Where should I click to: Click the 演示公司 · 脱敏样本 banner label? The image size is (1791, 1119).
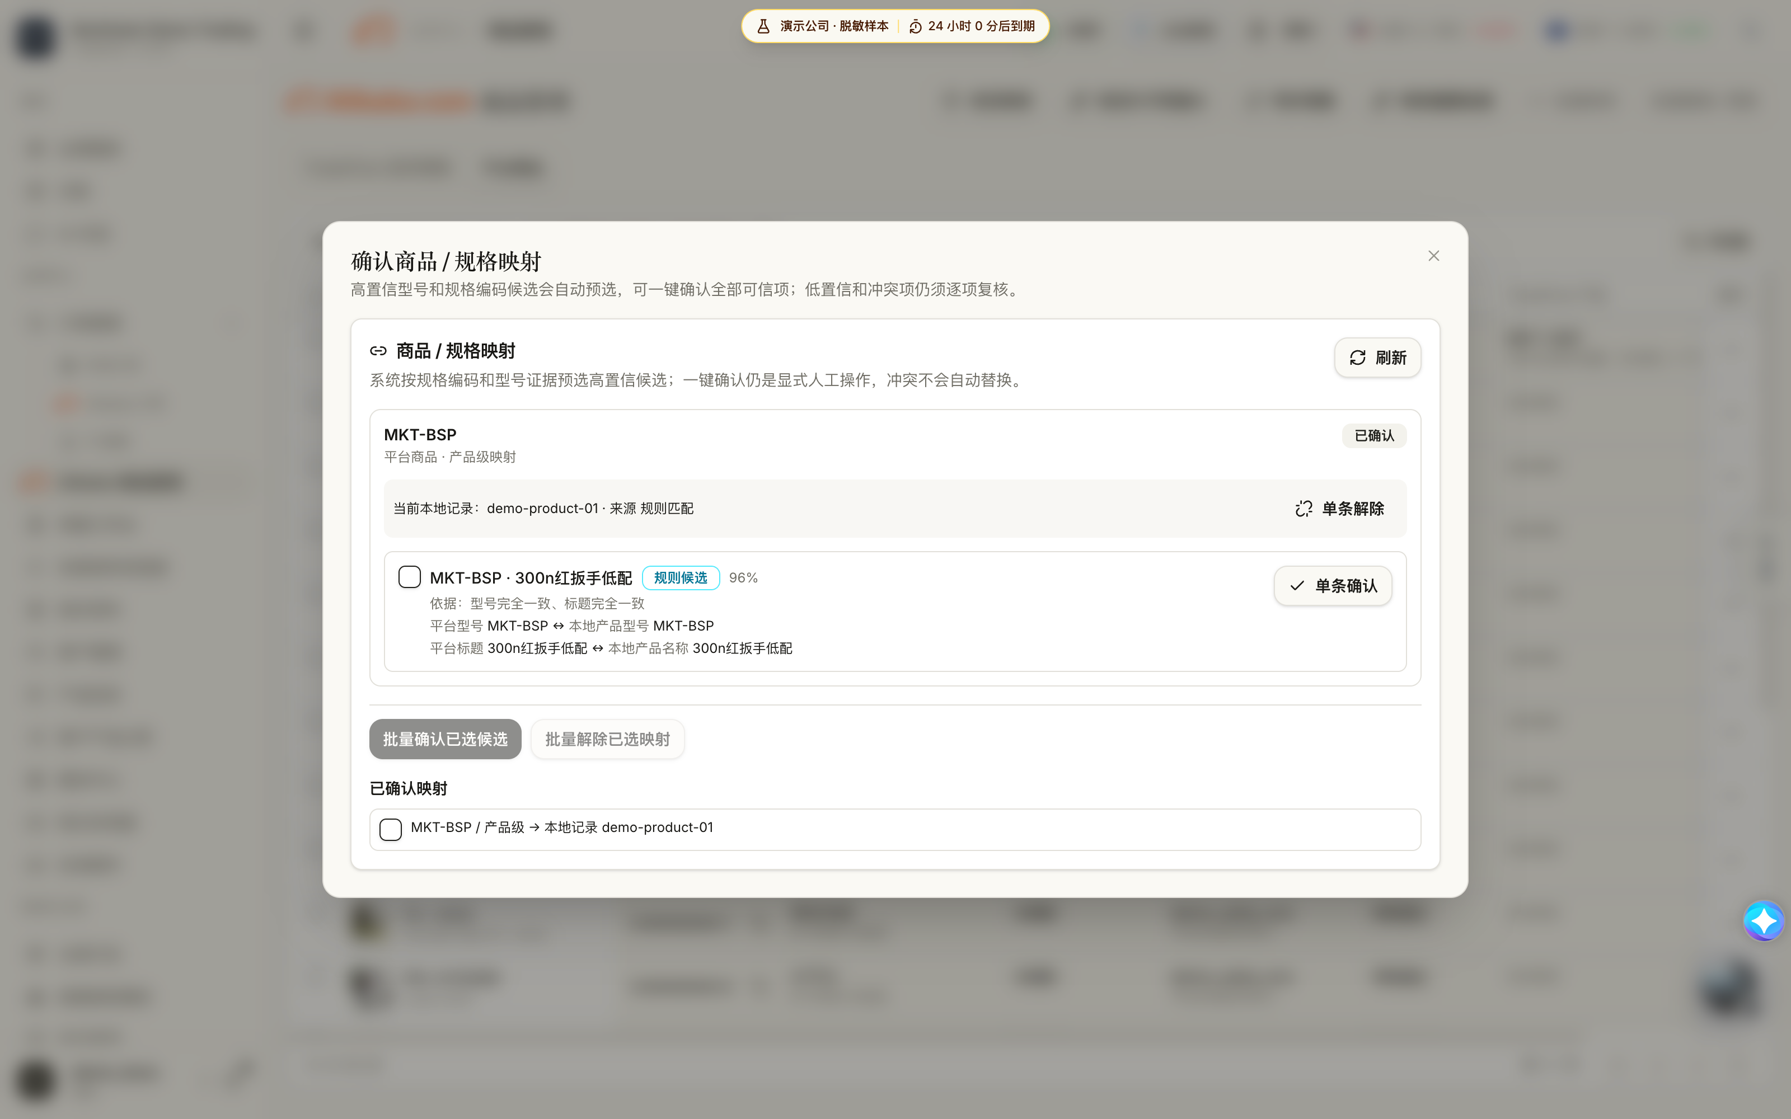point(834,26)
